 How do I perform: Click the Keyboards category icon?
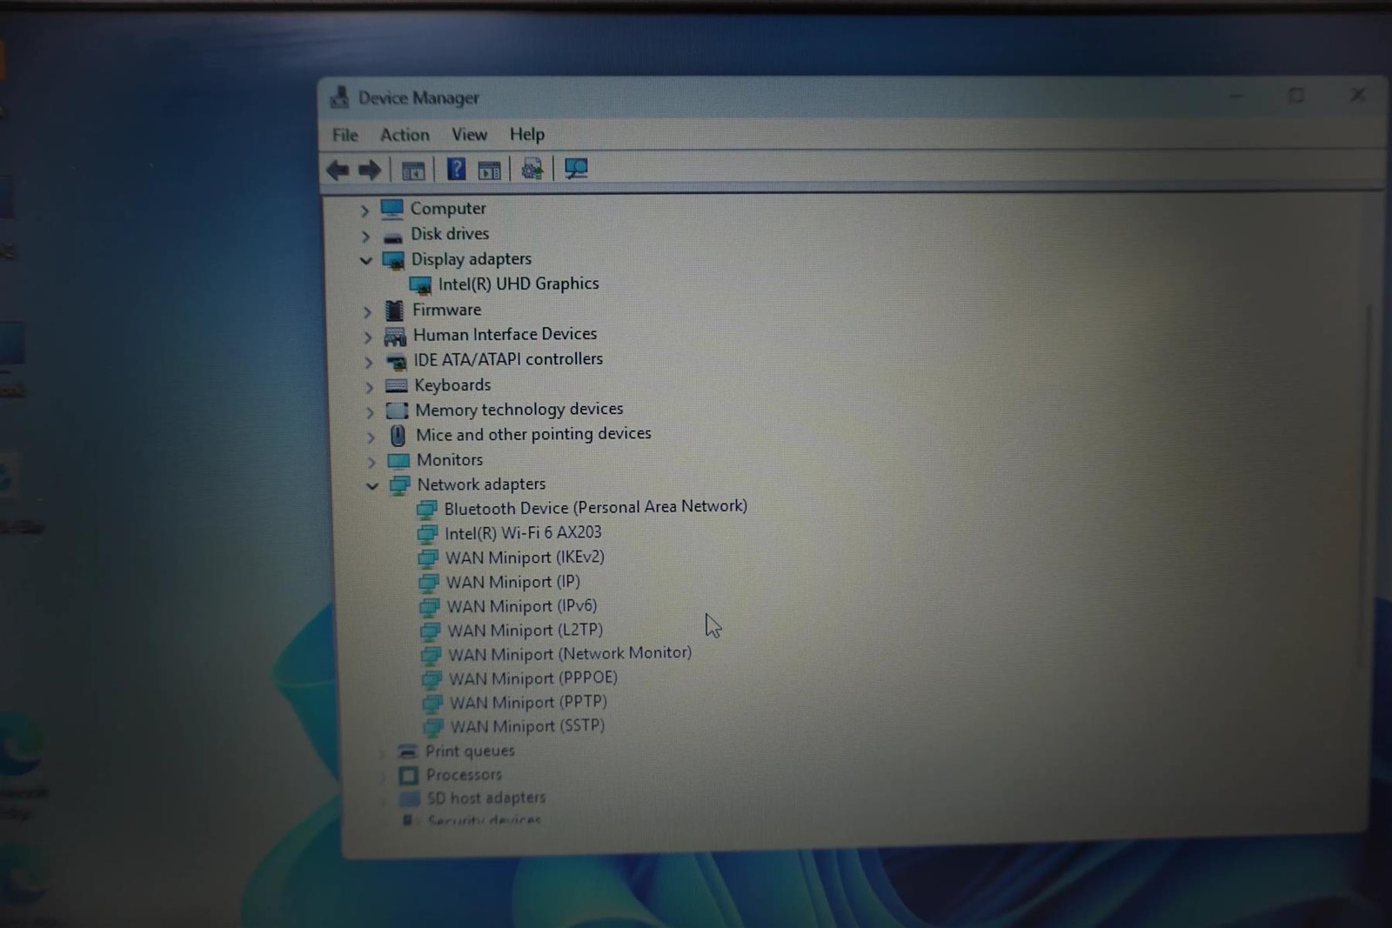397,385
